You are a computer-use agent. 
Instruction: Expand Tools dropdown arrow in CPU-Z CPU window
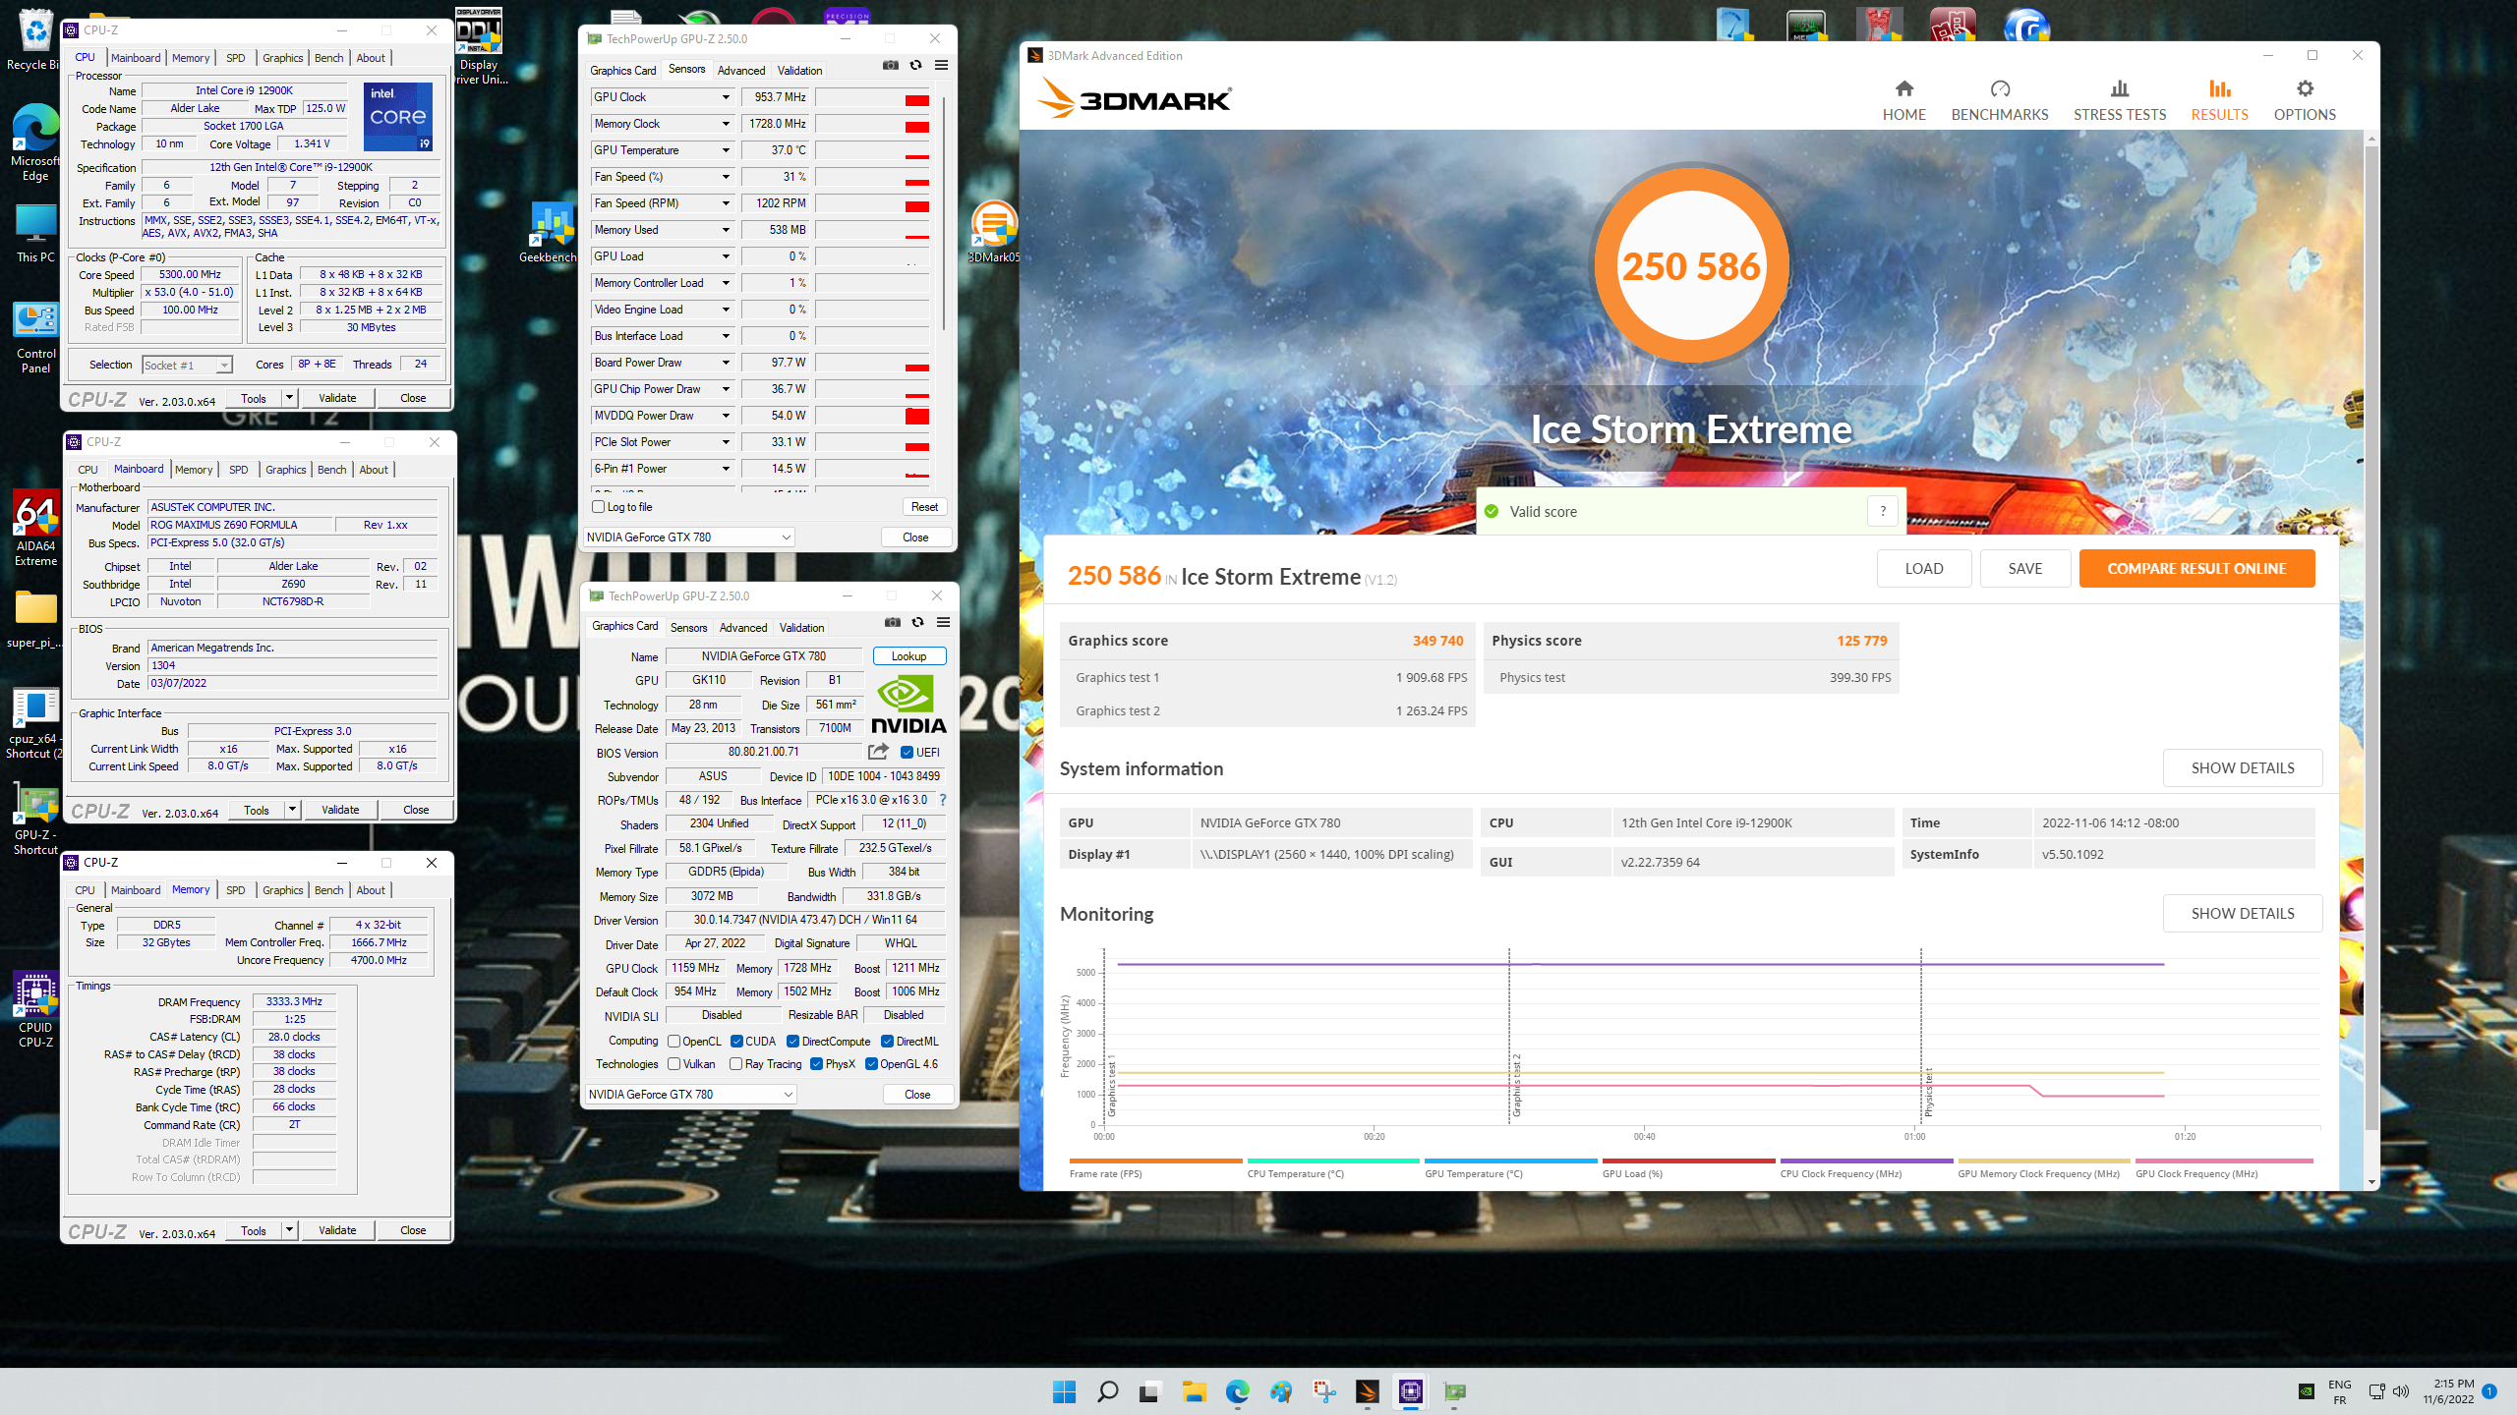pyautogui.click(x=289, y=398)
